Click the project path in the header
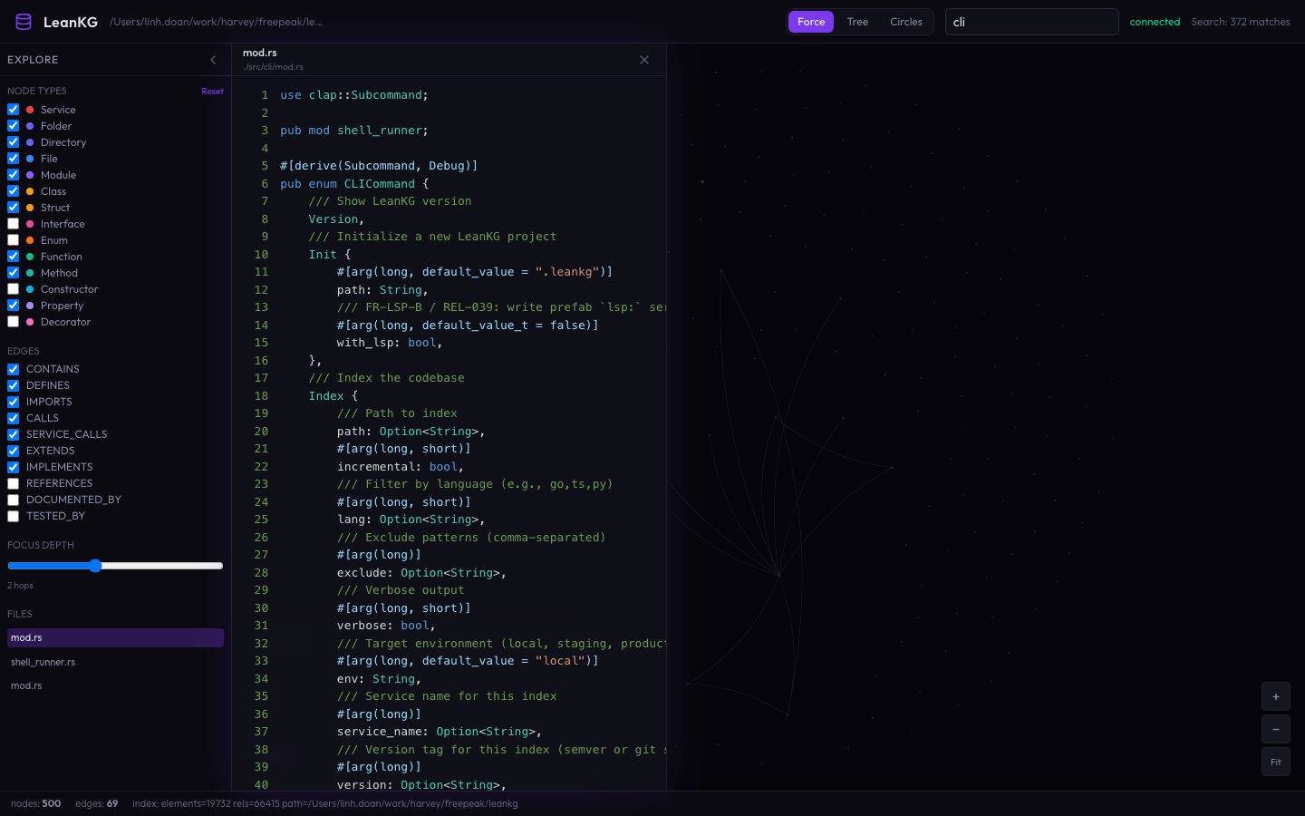Viewport: 1305px width, 816px height. pyautogui.click(x=216, y=22)
